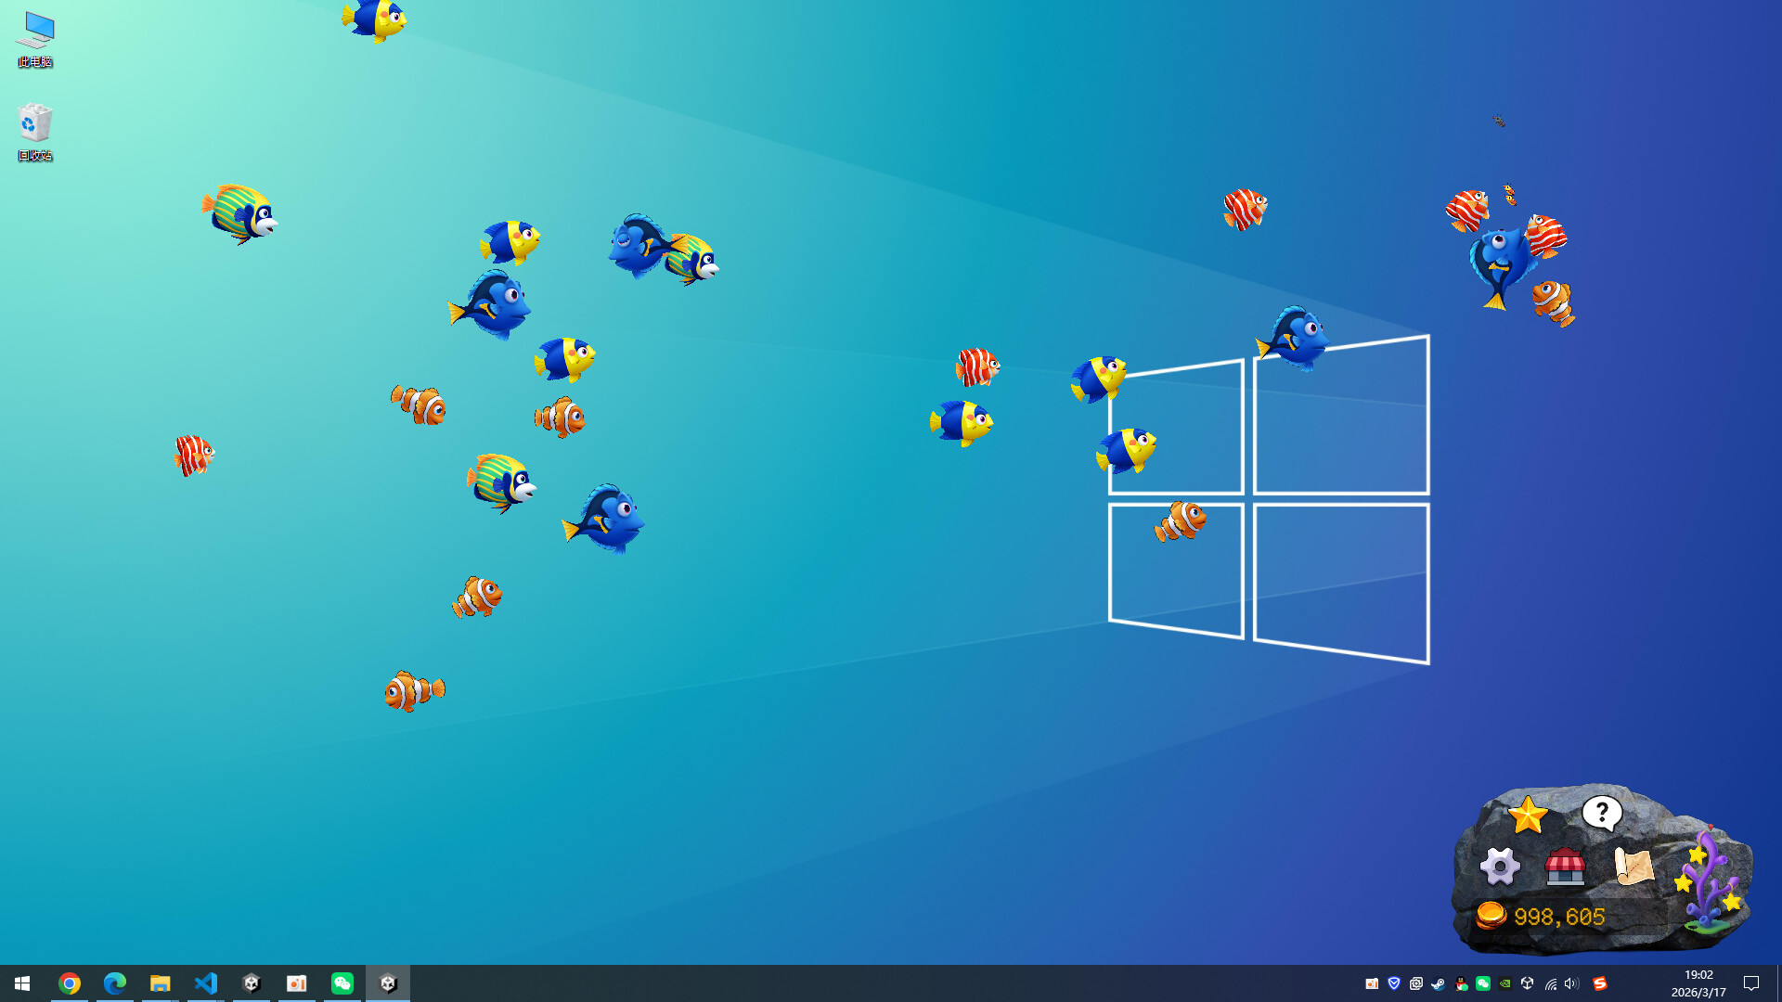Image resolution: width=1782 pixels, height=1002 pixels.
Task: Open the volume control in the tray
Action: point(1570,983)
